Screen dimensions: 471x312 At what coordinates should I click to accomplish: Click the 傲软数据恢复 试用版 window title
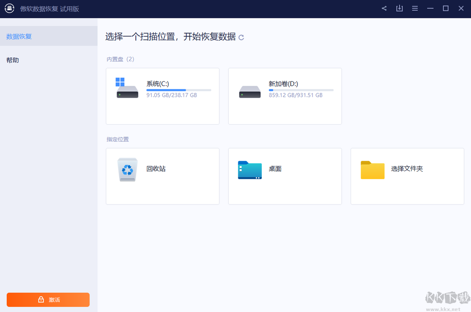(x=50, y=9)
